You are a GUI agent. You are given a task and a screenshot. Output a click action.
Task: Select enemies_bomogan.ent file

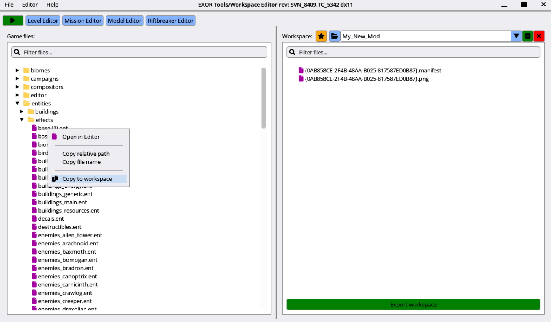point(68,260)
